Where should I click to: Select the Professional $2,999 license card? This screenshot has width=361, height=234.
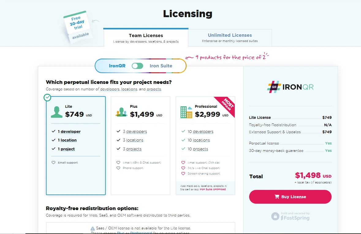[205, 146]
